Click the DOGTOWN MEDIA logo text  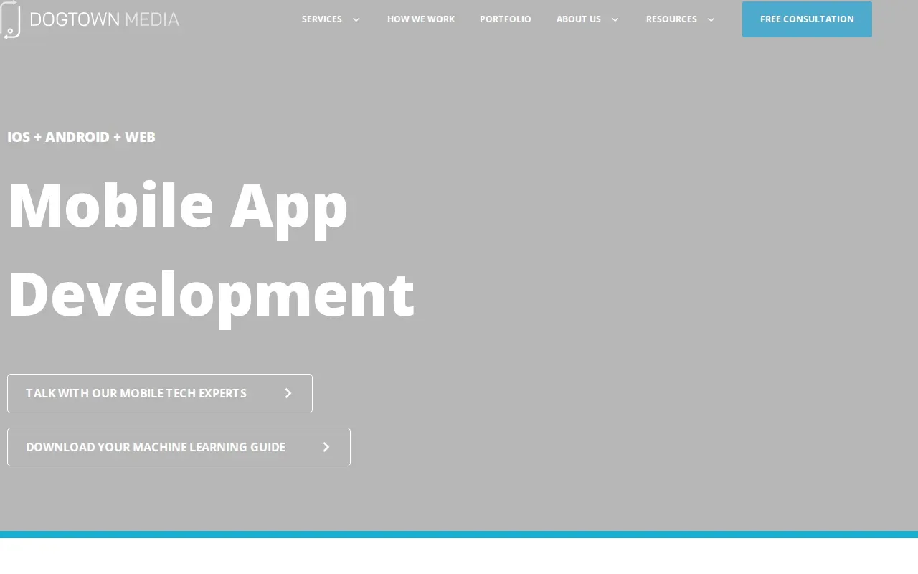coord(105,19)
